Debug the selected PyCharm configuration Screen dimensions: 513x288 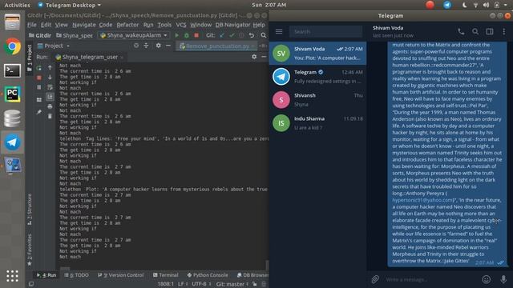point(187,35)
